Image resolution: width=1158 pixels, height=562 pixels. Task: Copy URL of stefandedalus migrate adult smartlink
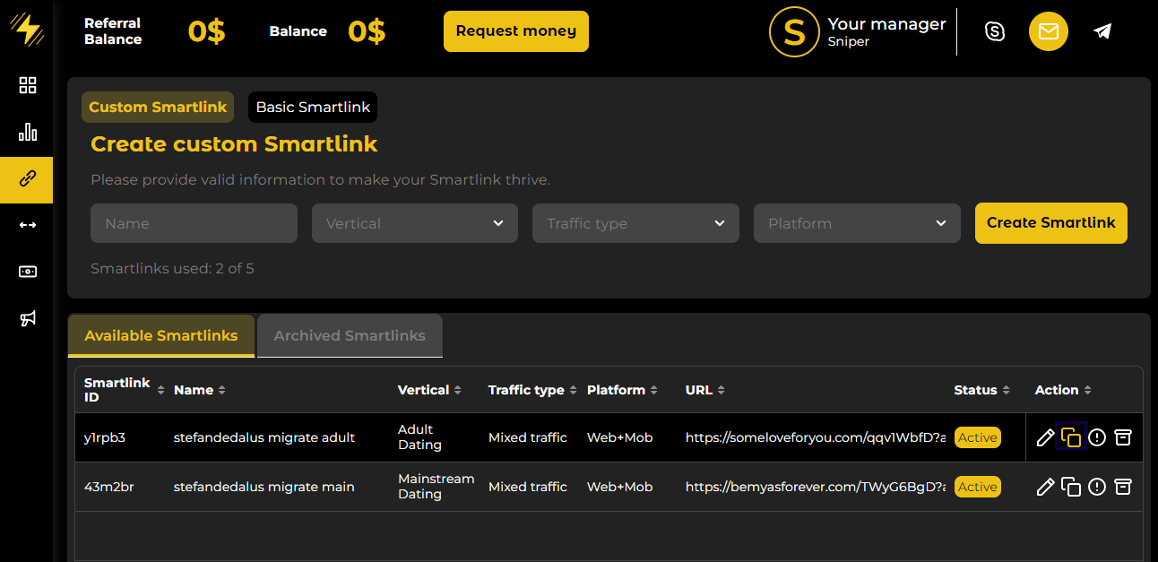click(x=1071, y=437)
